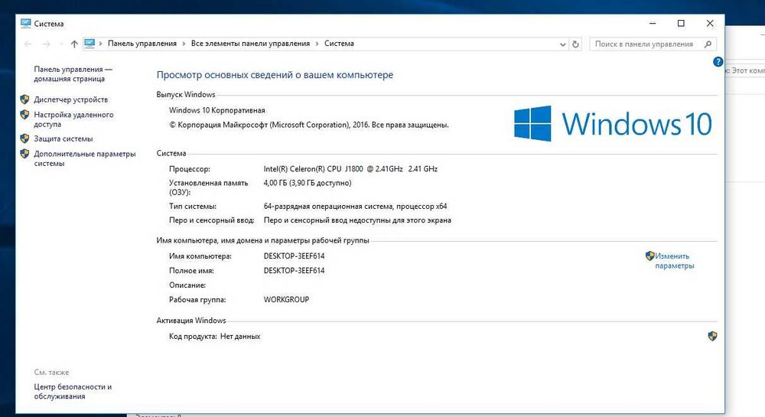Open Центр безопасности и обслуживания link
Screen dimensions: 765x417
pos(73,392)
